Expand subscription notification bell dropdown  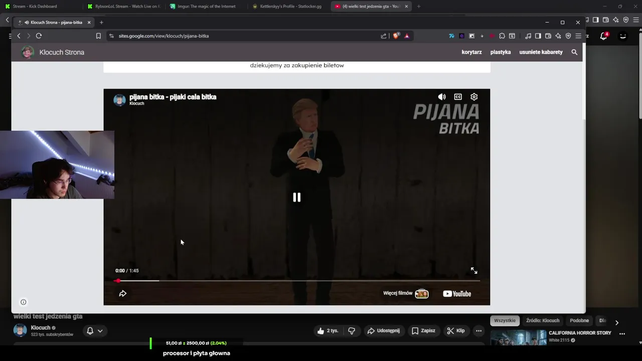(95, 331)
